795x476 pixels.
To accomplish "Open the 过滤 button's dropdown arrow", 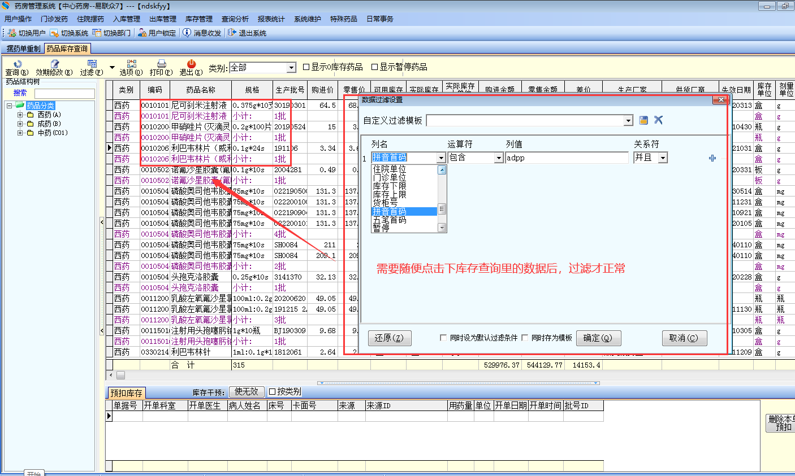I will [112, 68].
